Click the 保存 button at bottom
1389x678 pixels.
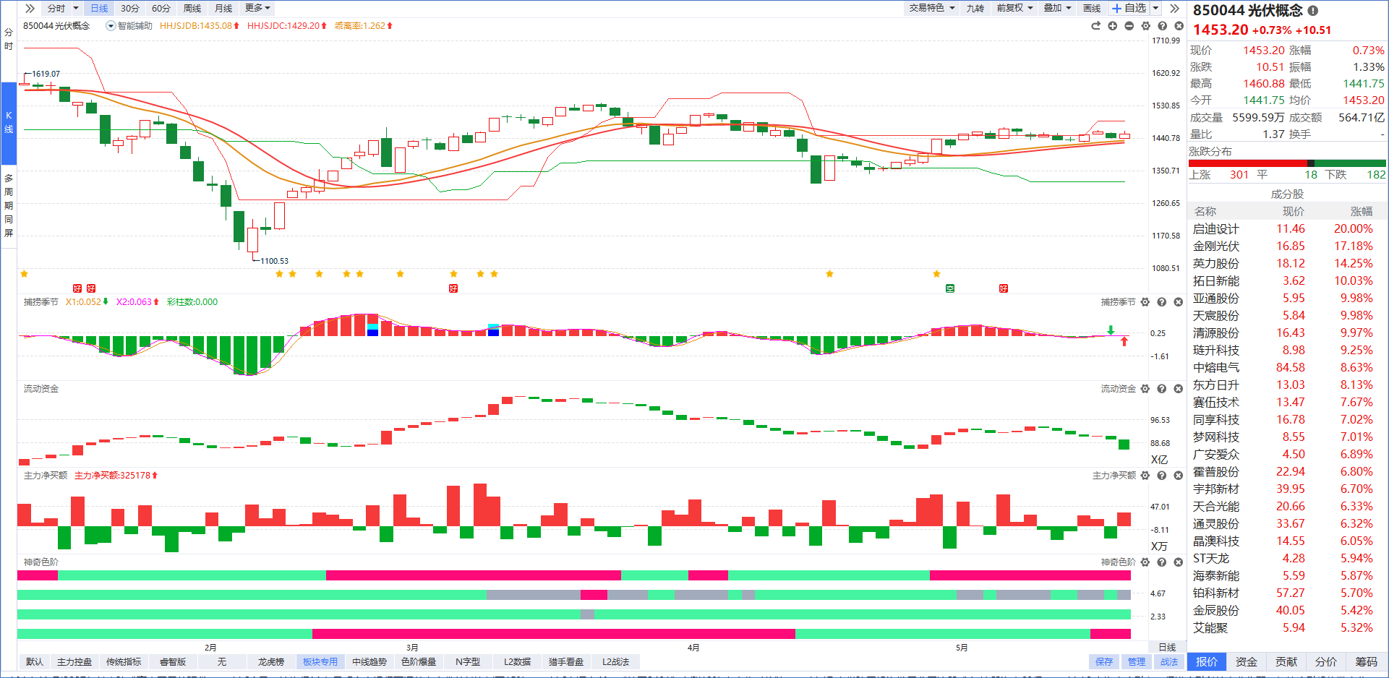1103,662
